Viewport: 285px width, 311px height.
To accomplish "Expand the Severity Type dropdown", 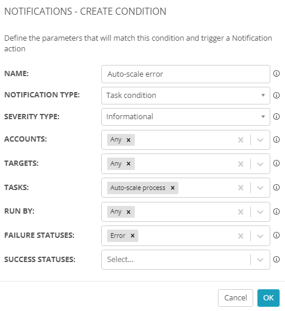I will (186, 117).
